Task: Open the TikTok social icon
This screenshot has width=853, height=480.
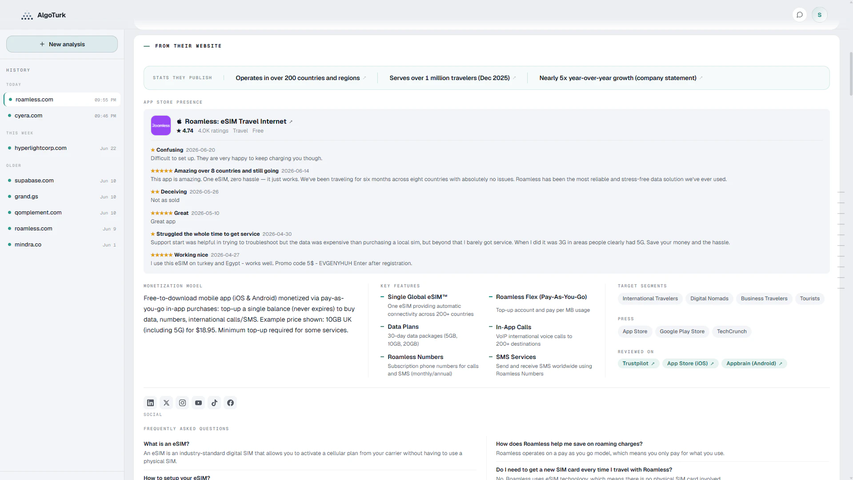Action: point(214,403)
